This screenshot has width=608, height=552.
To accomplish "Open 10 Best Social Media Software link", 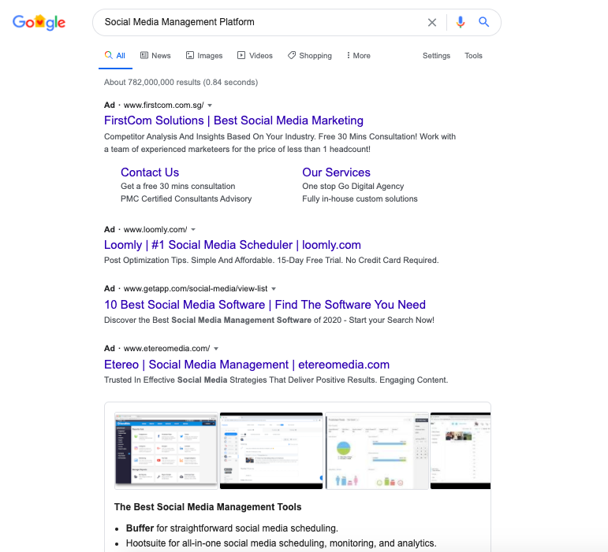I will tap(265, 305).
